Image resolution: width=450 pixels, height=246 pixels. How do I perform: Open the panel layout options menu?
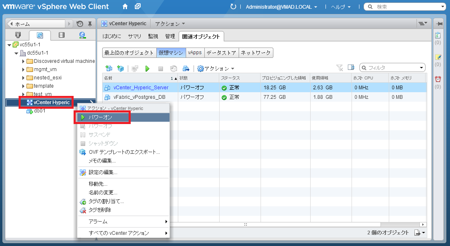tap(422, 24)
